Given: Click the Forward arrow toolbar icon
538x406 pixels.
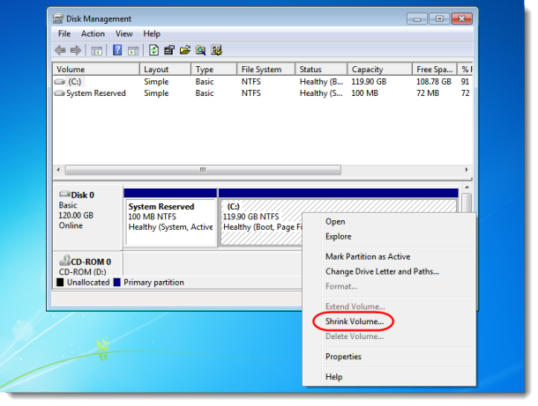Looking at the screenshot, I should pos(76,50).
